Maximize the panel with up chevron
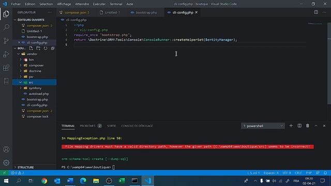This screenshot has height=186, width=331. pyautogui.click(x=316, y=126)
